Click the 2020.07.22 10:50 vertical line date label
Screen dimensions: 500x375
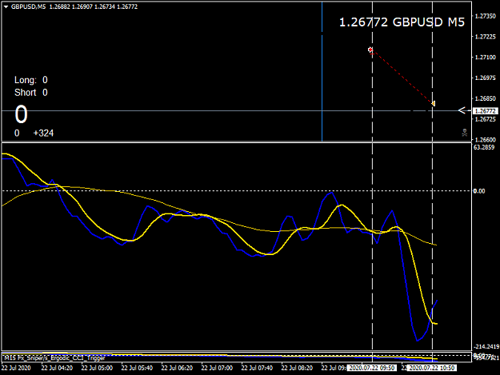point(432,368)
